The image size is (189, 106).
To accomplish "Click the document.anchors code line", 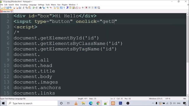I will [x=37, y=88].
